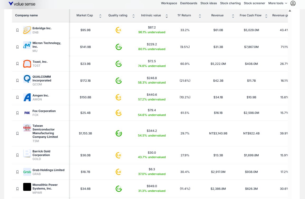Bookmark Monolithic Power Systems row
Screen dimensions: 305x199
[17, 189]
